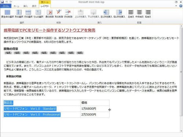Collapse the ribbon with the small arrow
This screenshot has height=137, width=183.
(x=176, y=6)
